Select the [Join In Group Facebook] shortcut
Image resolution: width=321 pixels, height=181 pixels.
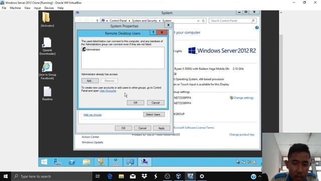(x=47, y=70)
